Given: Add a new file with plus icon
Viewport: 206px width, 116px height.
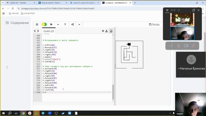Looking at the screenshot, I should click(x=103, y=31).
